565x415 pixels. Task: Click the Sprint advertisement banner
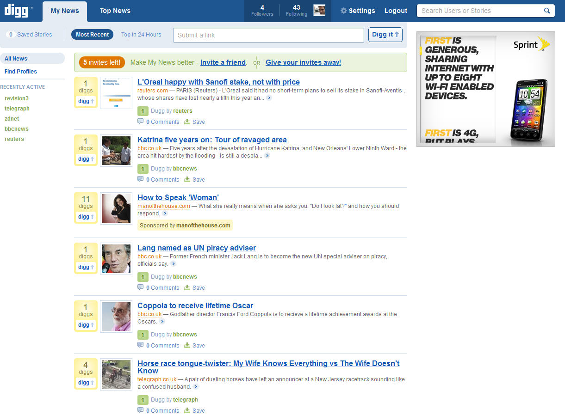(x=486, y=89)
